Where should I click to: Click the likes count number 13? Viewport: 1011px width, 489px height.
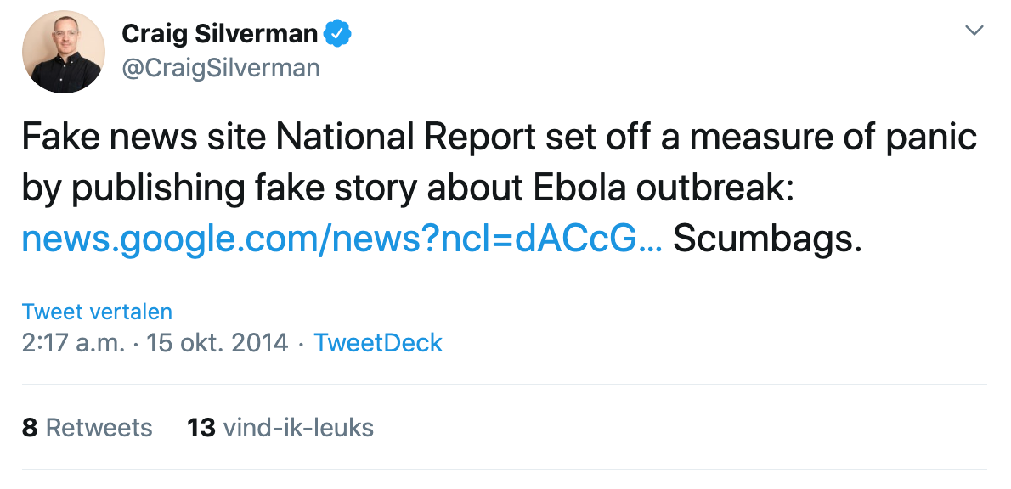pos(201,427)
